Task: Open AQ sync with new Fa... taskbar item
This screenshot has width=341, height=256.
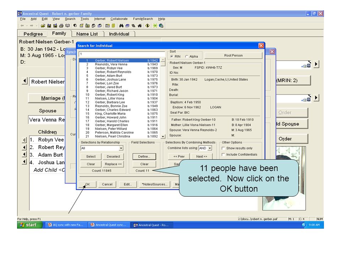Action: click(x=66, y=225)
